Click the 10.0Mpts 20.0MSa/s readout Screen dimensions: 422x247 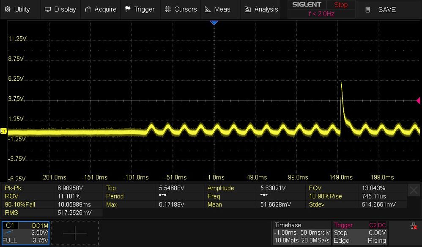pyautogui.click(x=301, y=240)
